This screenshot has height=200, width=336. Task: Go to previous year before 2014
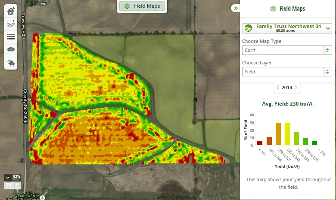[x=278, y=88]
